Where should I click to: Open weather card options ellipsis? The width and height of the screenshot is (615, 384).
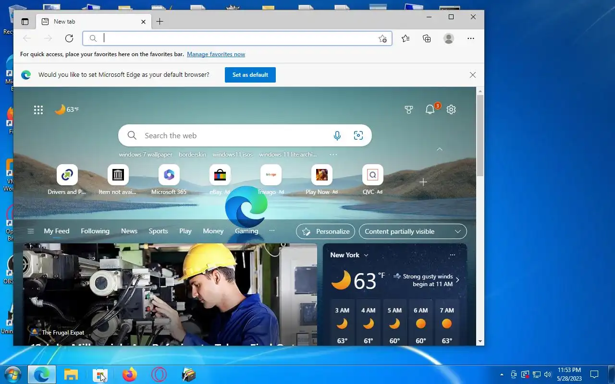pyautogui.click(x=452, y=255)
